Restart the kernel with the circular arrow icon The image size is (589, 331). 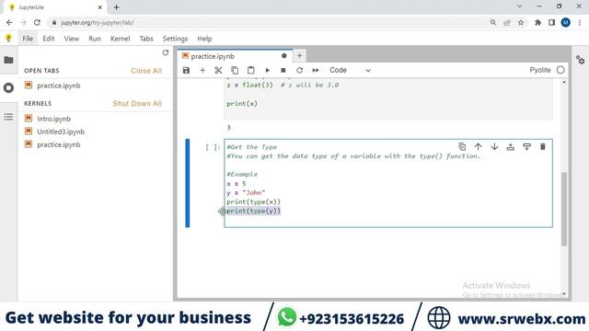[x=299, y=70]
